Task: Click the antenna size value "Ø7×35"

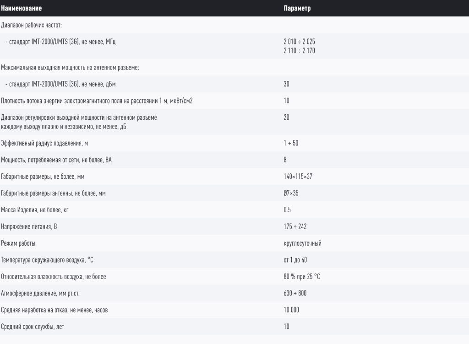Action: click(x=292, y=193)
